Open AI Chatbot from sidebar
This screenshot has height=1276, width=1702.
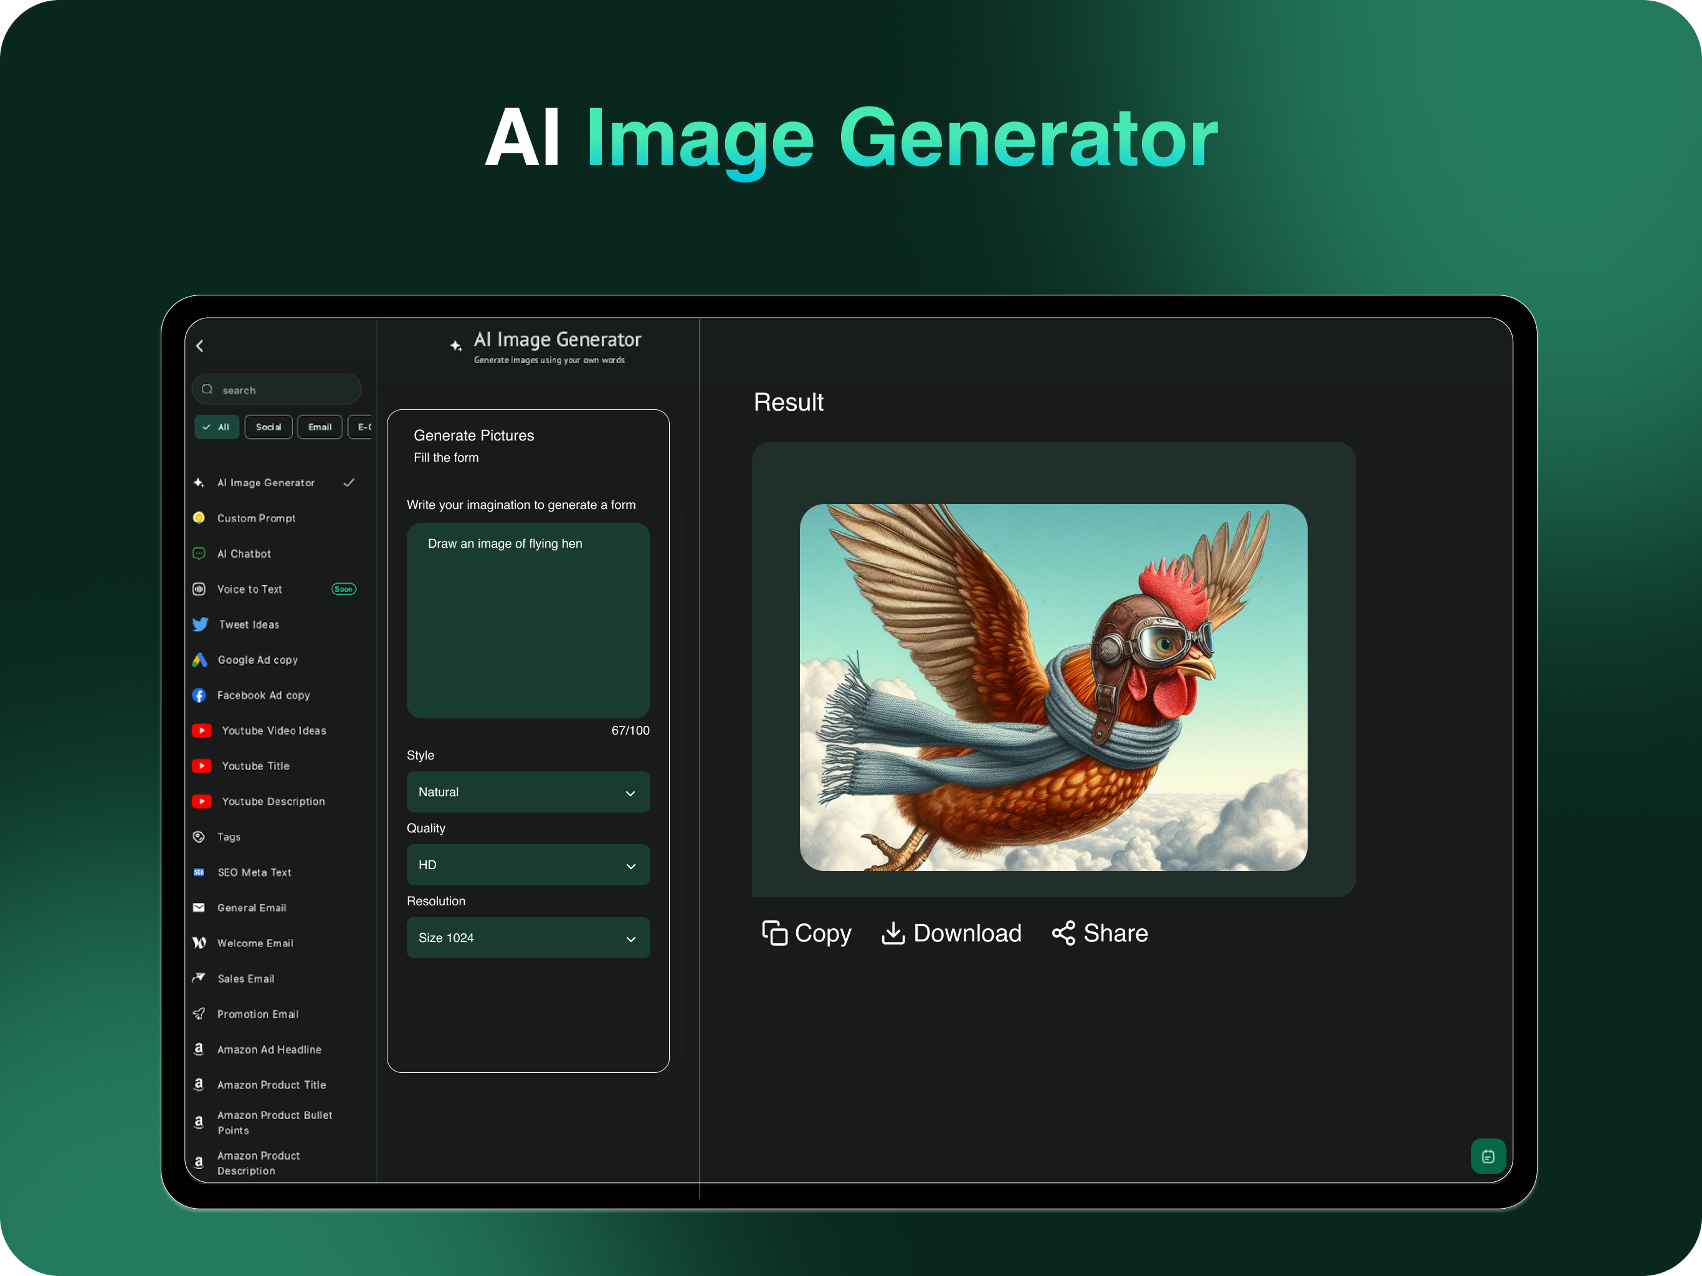[x=244, y=553]
